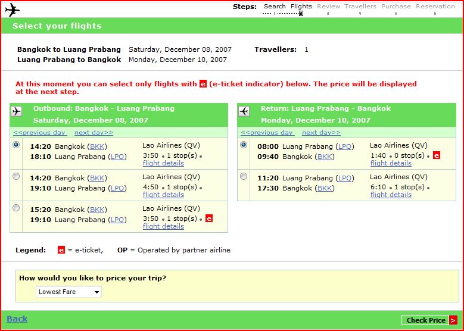Screen dimensions: 464x331
Task: Click 'Monday, December 10, 2007' in trip summary
Action: point(177,60)
